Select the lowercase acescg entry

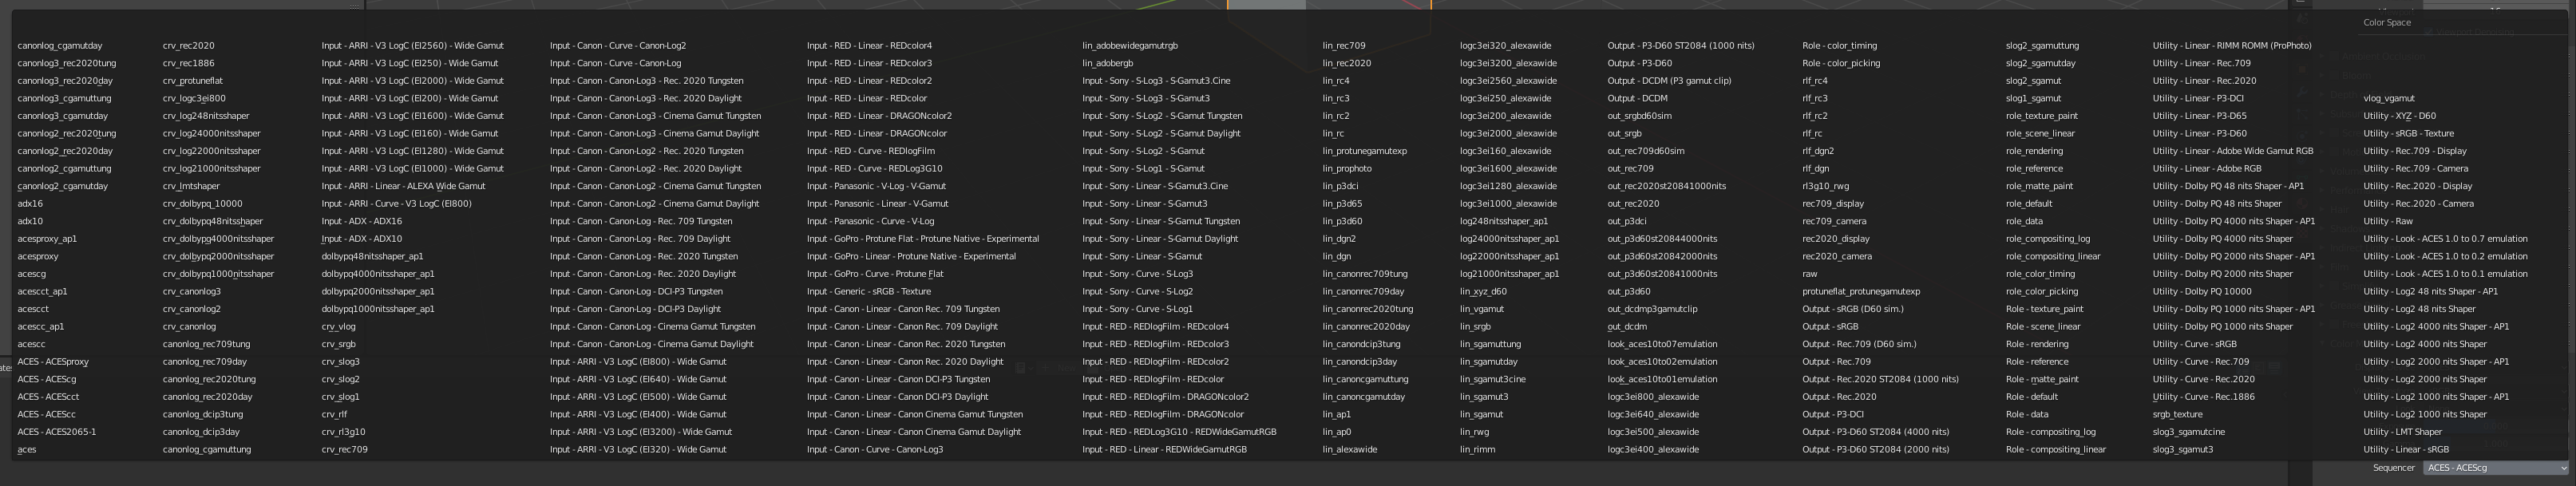(x=32, y=274)
